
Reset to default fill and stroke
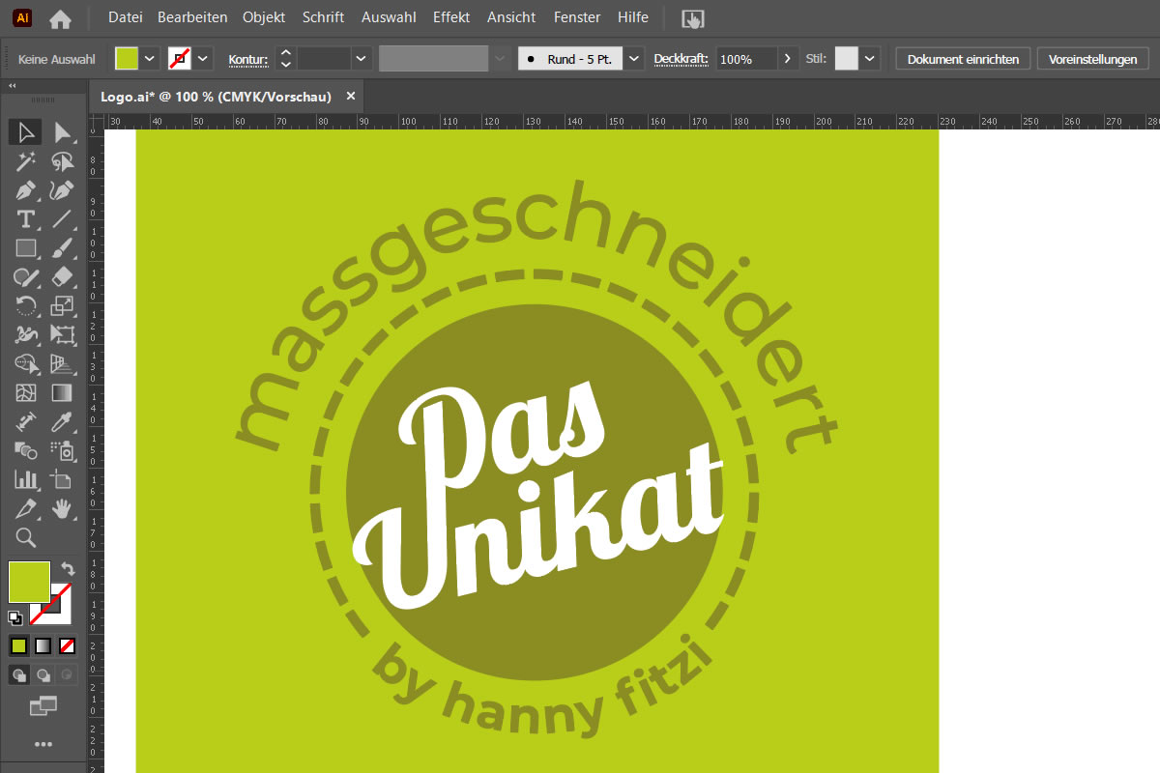point(15,617)
